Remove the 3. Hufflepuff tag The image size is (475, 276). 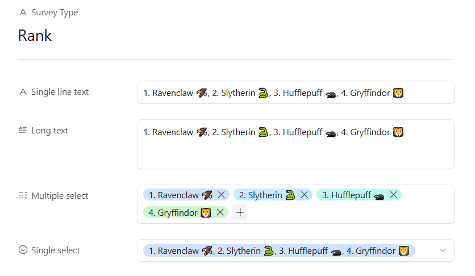[393, 195]
